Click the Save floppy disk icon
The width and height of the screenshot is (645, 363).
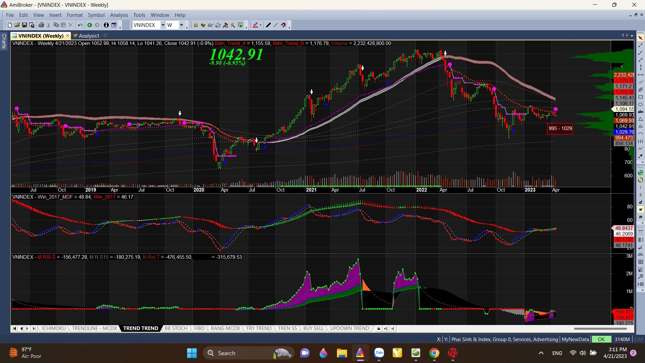click(25, 25)
